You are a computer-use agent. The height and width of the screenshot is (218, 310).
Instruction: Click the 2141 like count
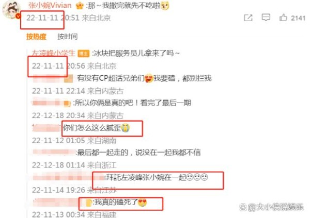coord(298,18)
